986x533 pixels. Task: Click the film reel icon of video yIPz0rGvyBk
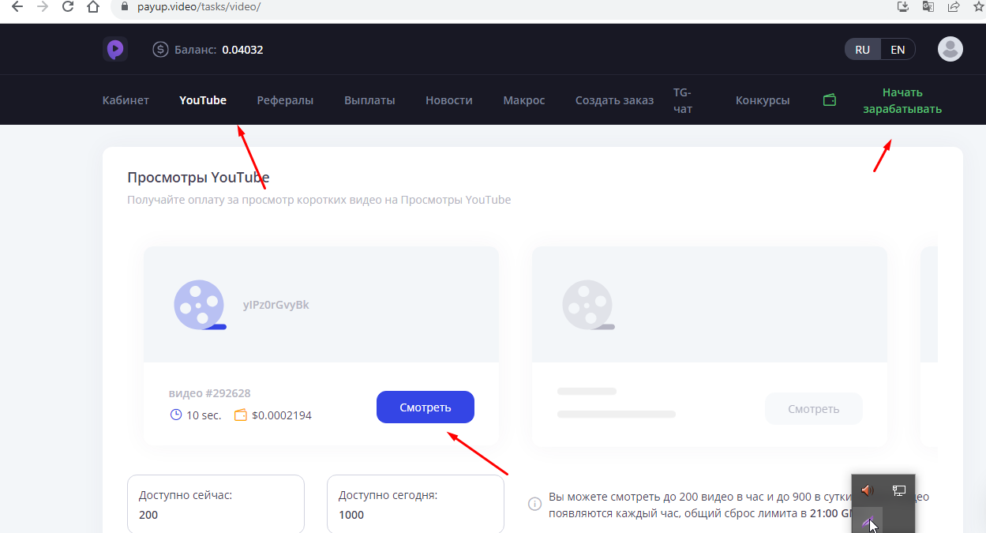tap(200, 304)
